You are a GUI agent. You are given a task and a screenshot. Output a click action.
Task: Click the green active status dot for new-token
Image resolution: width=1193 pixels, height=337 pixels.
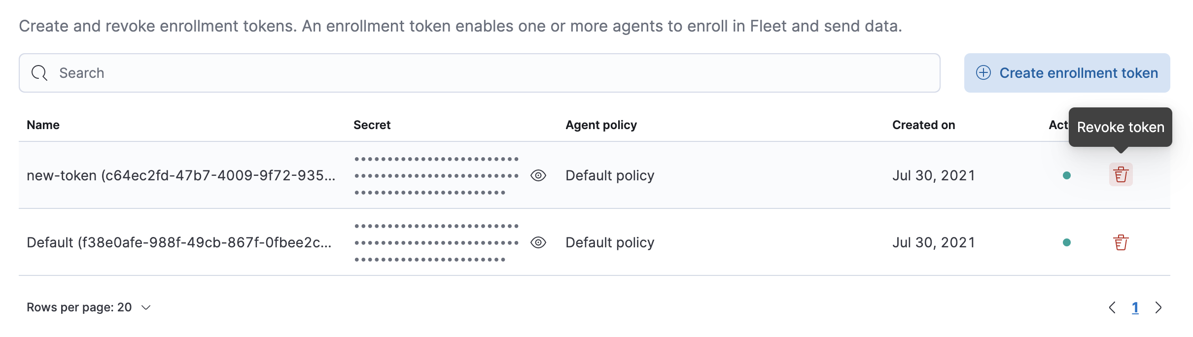(1067, 175)
